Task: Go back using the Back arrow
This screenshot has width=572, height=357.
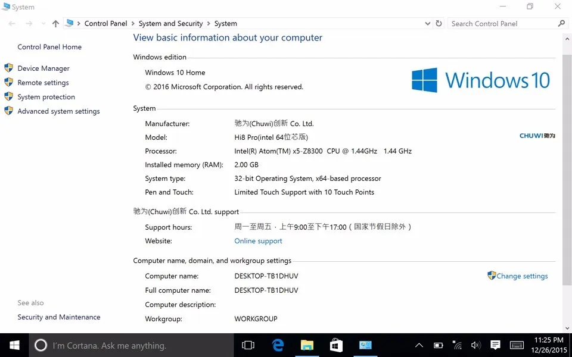Action: pos(12,24)
